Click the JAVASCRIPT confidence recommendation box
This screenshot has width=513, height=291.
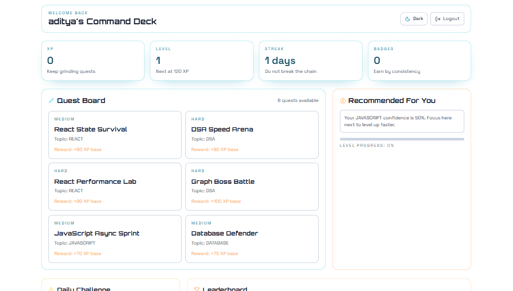pyautogui.click(x=402, y=121)
